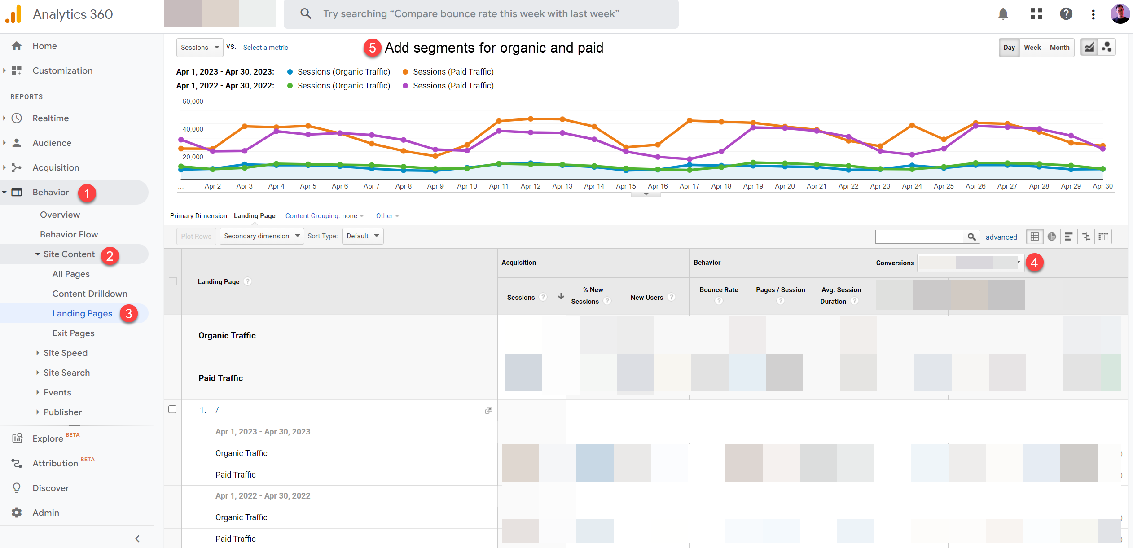
Task: Click the user/profile icon top right
Action: pyautogui.click(x=1119, y=14)
